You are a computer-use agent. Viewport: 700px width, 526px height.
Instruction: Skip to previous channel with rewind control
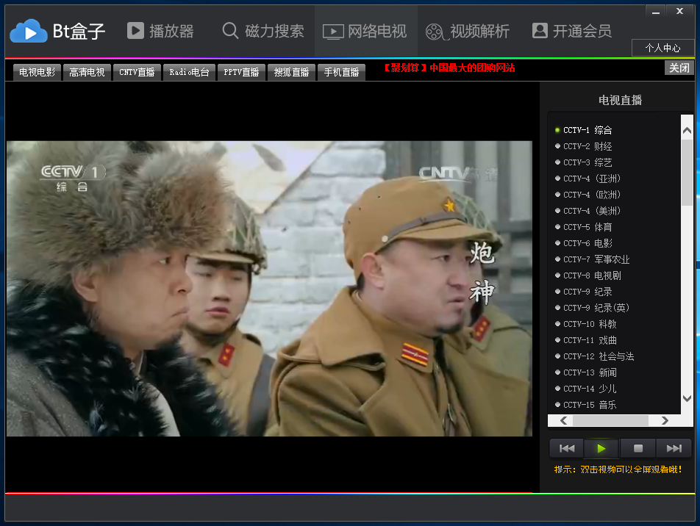[x=565, y=448]
